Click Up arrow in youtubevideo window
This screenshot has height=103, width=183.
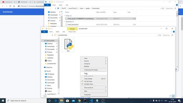[52, 35]
